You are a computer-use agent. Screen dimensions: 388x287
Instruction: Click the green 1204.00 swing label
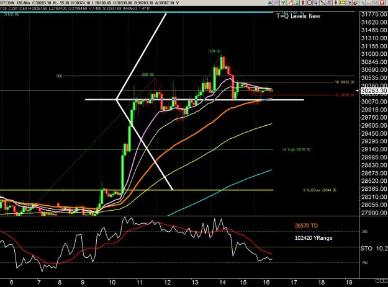(214, 51)
